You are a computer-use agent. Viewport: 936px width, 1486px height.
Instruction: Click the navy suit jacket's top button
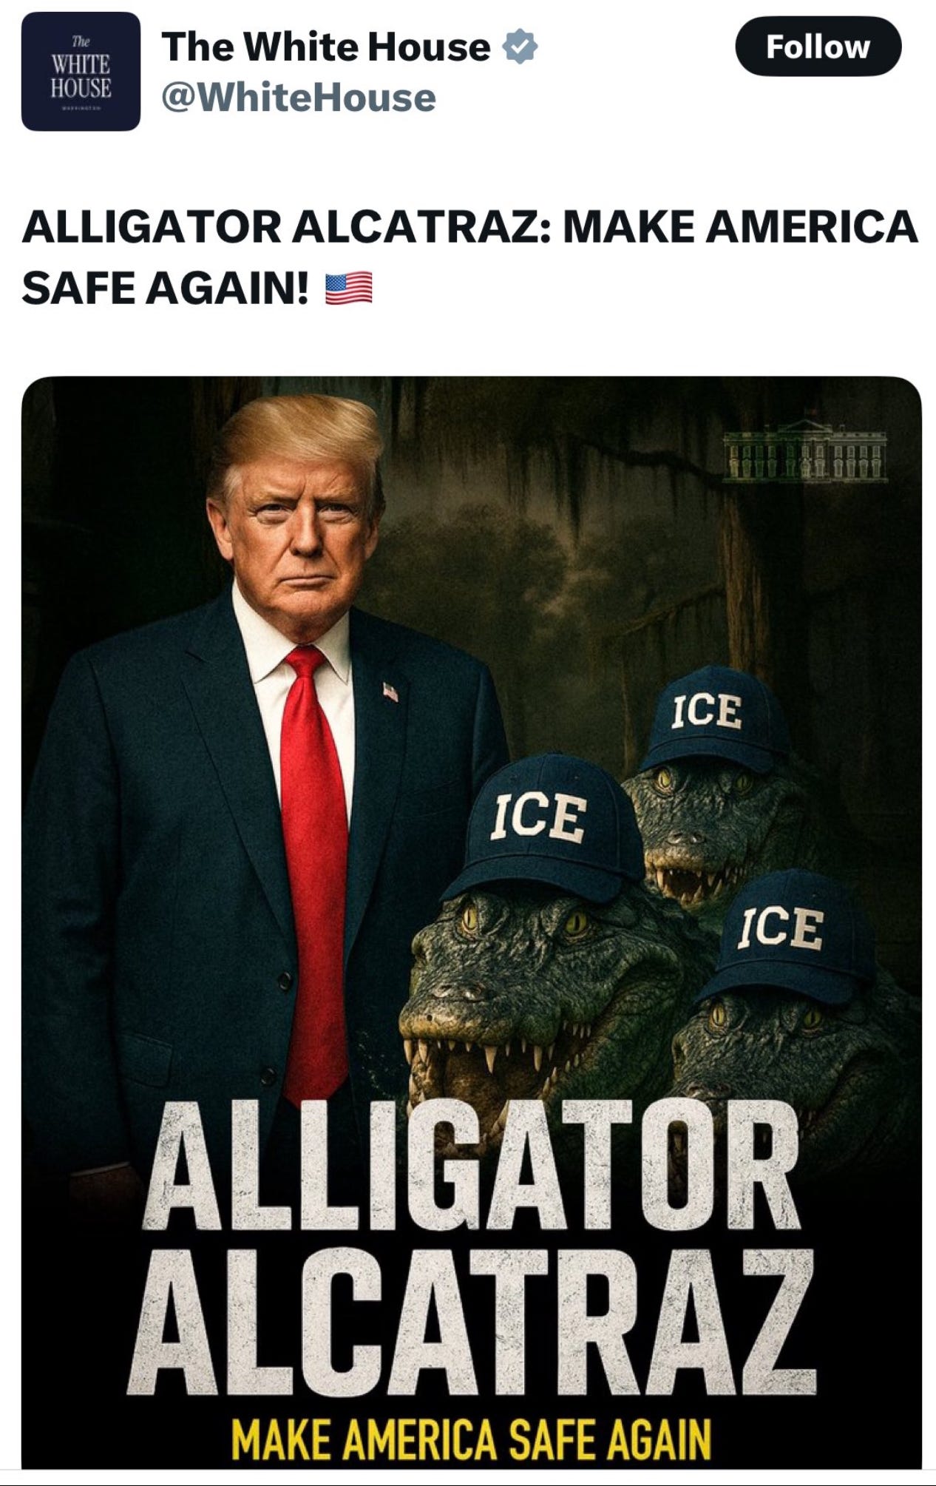[x=285, y=981]
